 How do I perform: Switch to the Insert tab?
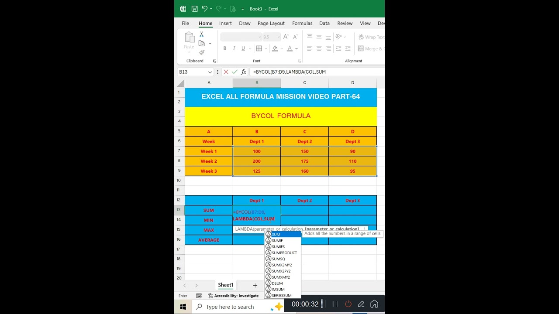tap(225, 23)
